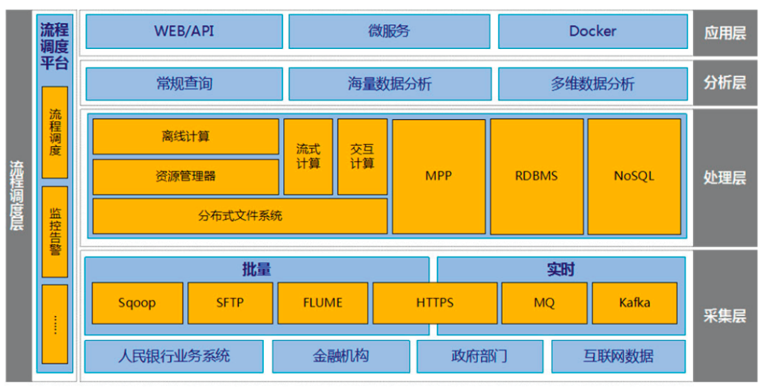Click the RDBMS block
Screen dimensions: 766x389
point(536,176)
